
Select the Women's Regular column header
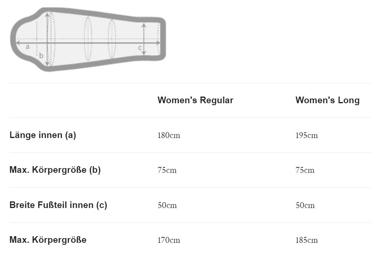[195, 100]
